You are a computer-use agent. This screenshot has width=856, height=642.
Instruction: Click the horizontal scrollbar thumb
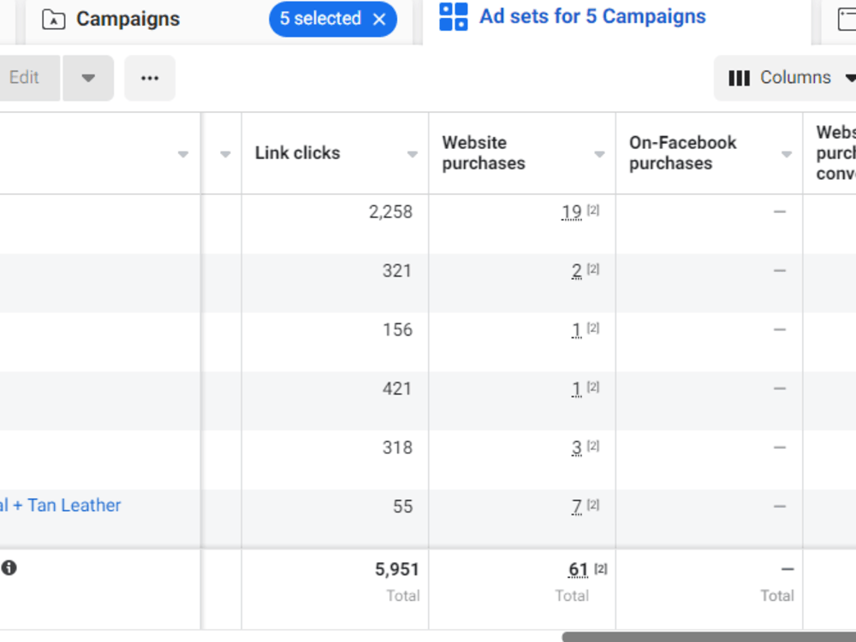point(709,637)
